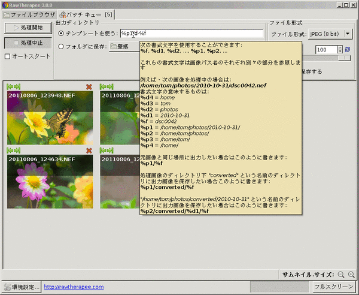Move 20110806_124634.NEF to head of queue
This screenshot has width=359, height=295.
point(10,150)
